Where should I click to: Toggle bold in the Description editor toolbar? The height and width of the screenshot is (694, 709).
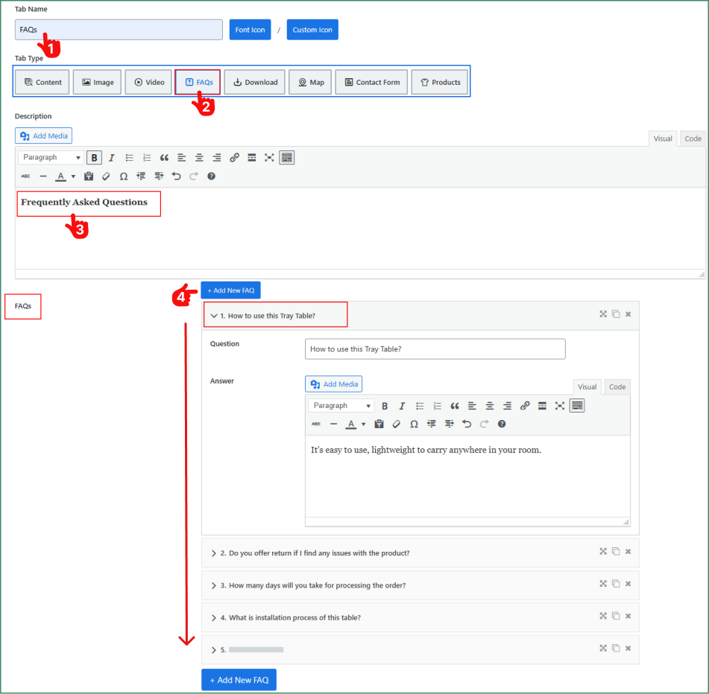[x=94, y=158]
